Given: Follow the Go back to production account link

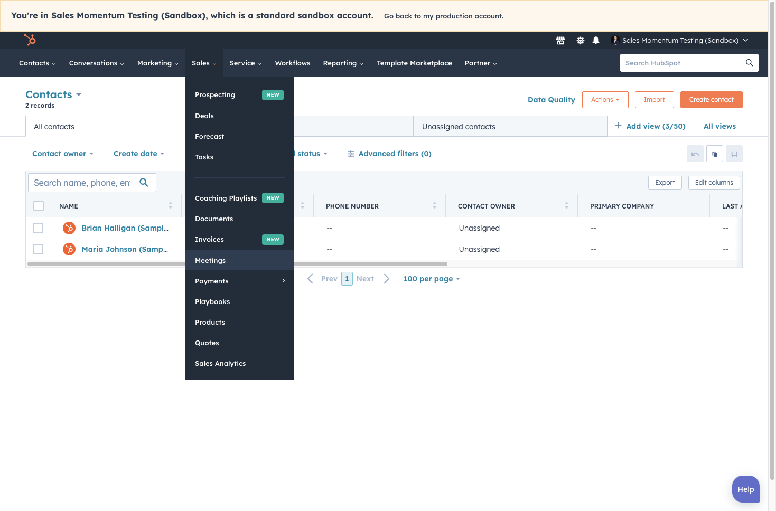Looking at the screenshot, I should point(444,16).
